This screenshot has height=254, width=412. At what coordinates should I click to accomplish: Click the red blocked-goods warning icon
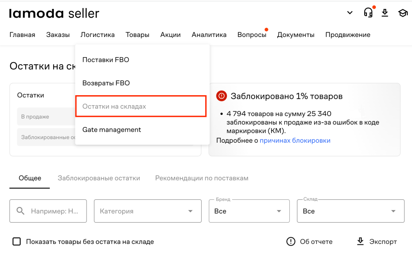222,96
